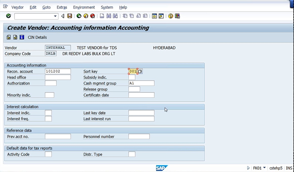Open the Edit menu

click(33, 7)
